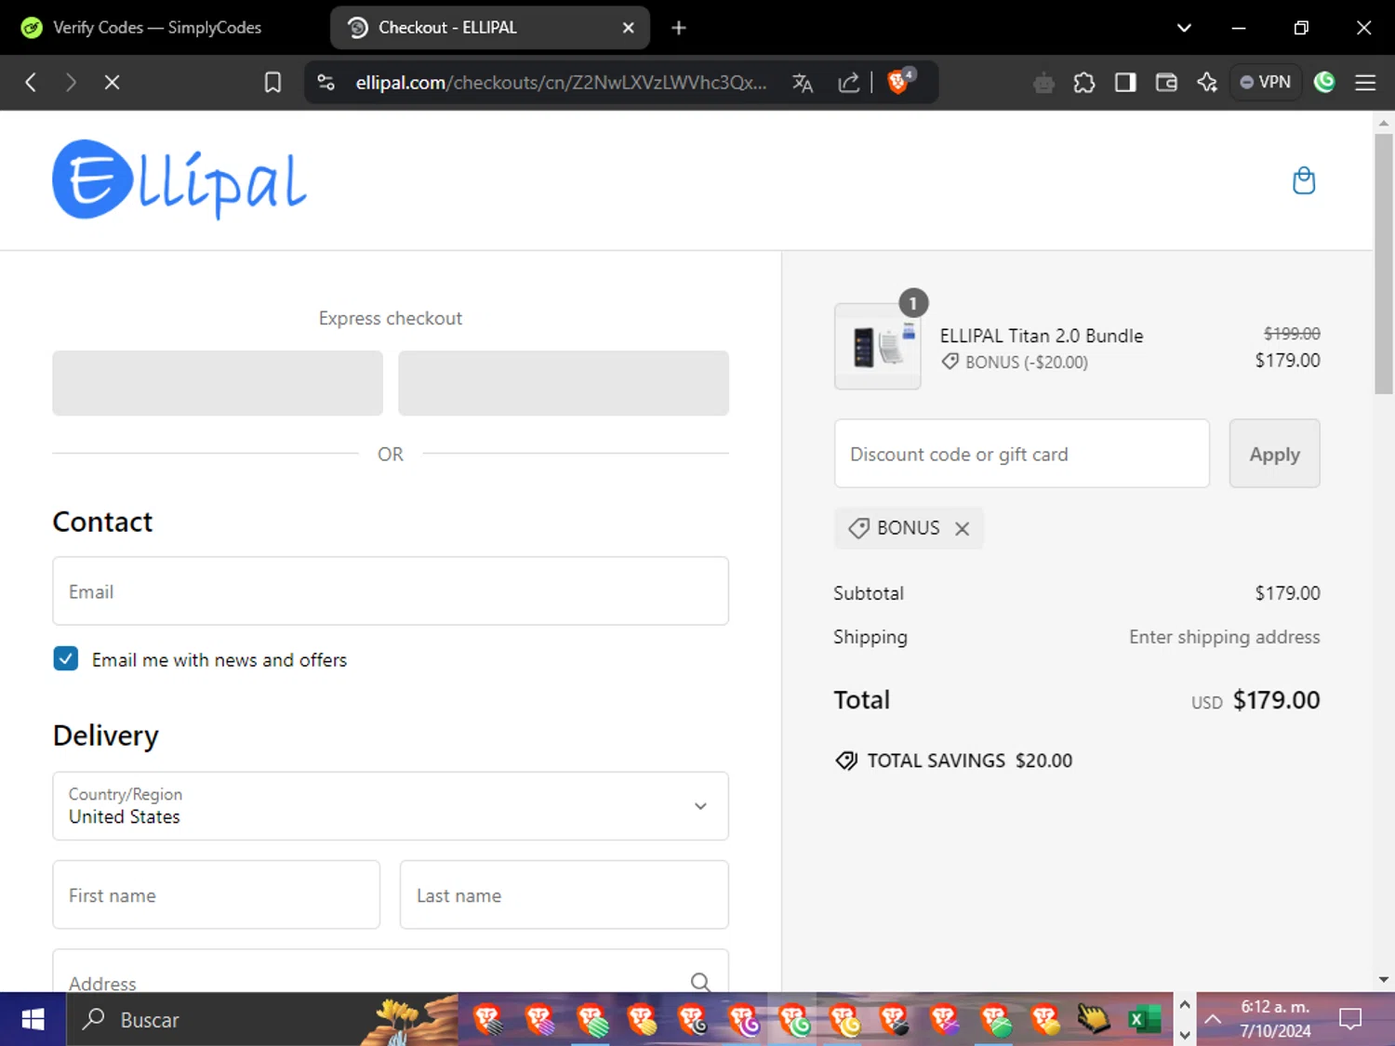Click the page vertical scrollbar
This screenshot has width=1395, height=1046.
pos(1384,263)
